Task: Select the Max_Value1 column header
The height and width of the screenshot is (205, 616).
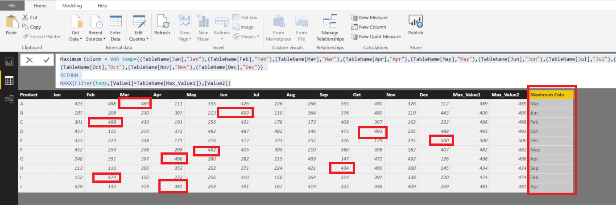Action: [x=471, y=94]
